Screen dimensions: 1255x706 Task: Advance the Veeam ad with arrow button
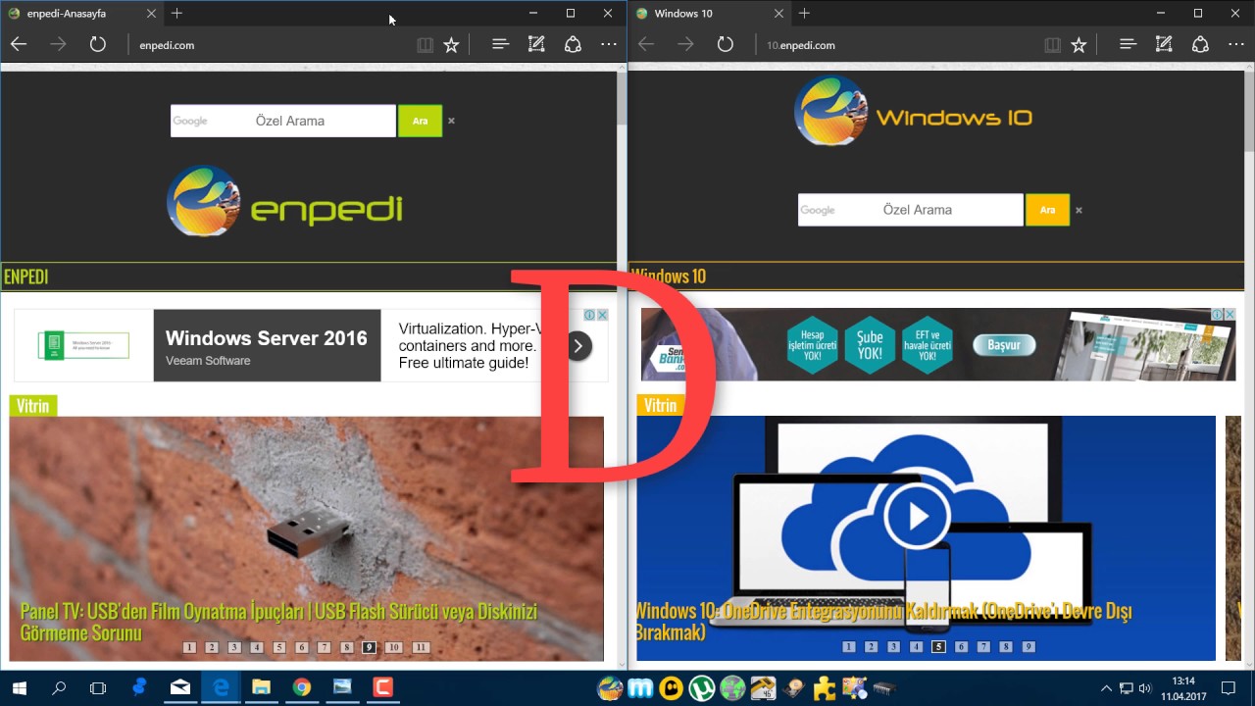(578, 346)
